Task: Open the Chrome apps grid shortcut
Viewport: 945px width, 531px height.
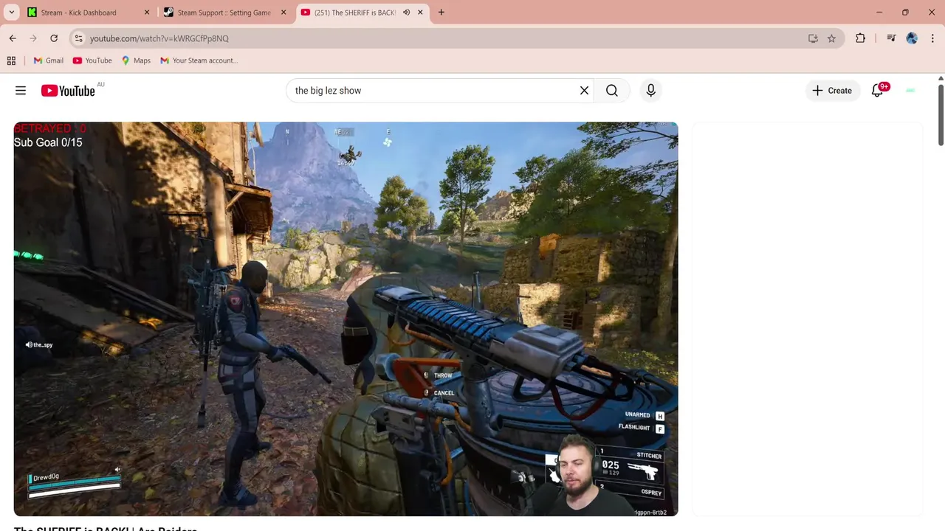Action: [11, 60]
